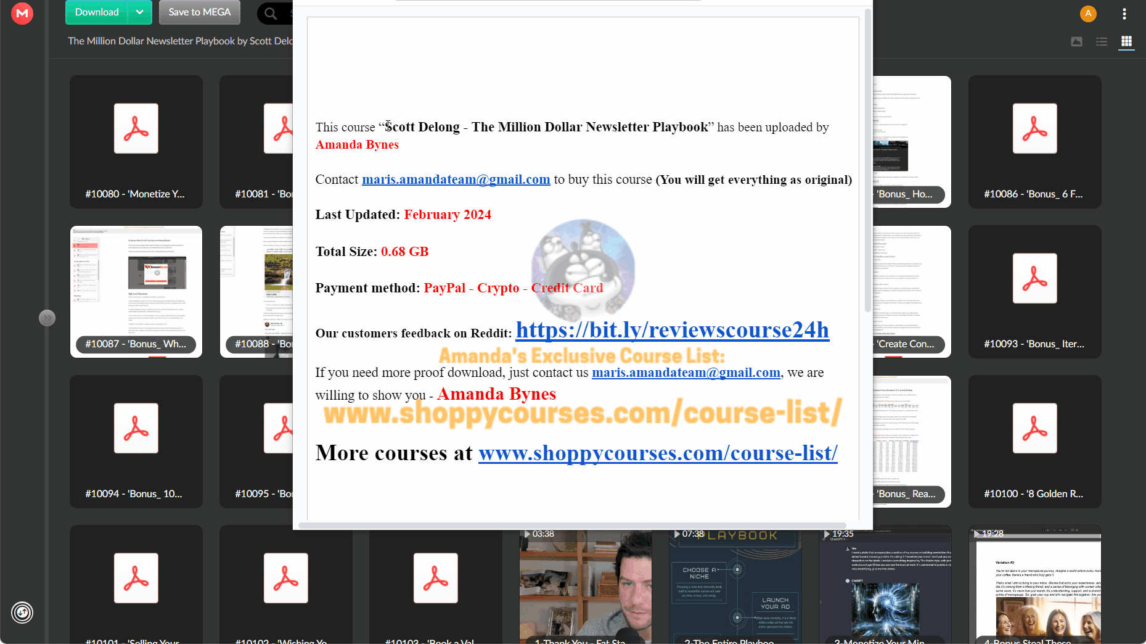
Task: Open PDF file #10080 Monetize
Action: point(136,141)
